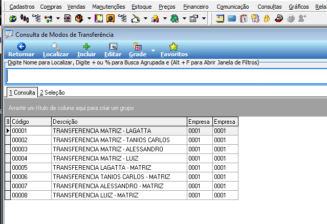The width and height of the screenshot is (327, 224).
Task: Select row TRANSFERENCIA TANIOS CARLOS - MATRIZ
Action: (x=121, y=177)
